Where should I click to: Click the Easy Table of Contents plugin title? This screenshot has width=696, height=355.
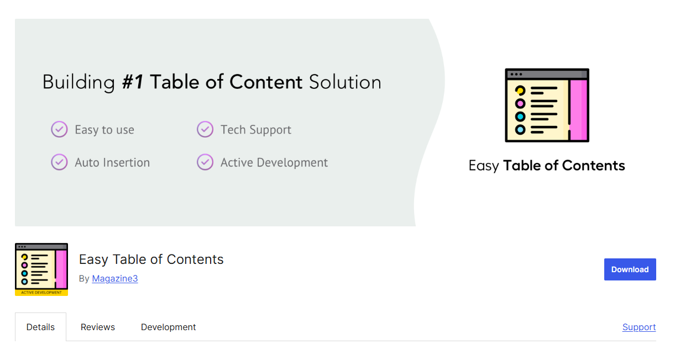pyautogui.click(x=151, y=259)
